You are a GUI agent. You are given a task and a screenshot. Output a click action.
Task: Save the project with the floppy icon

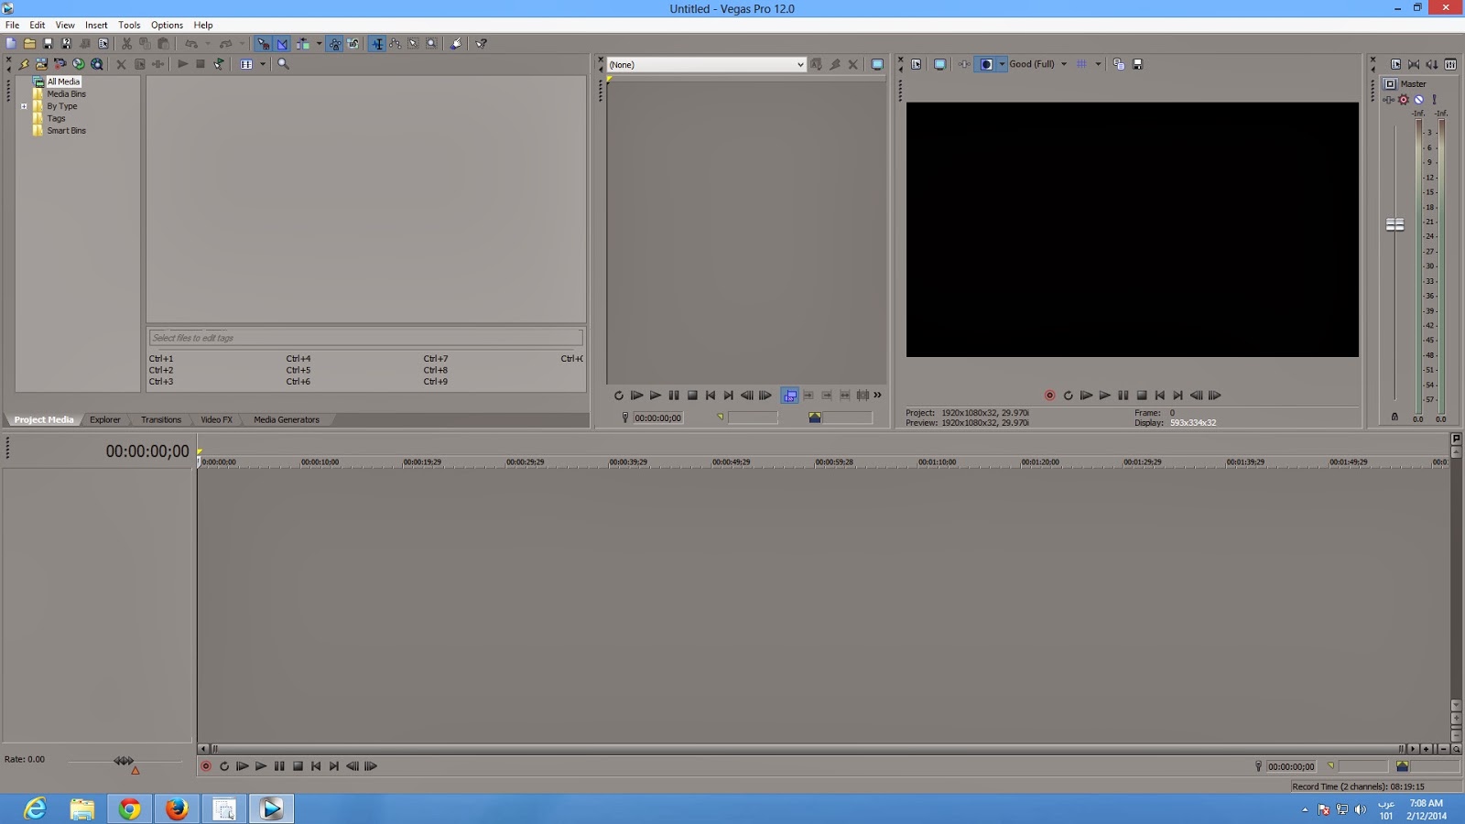point(48,43)
